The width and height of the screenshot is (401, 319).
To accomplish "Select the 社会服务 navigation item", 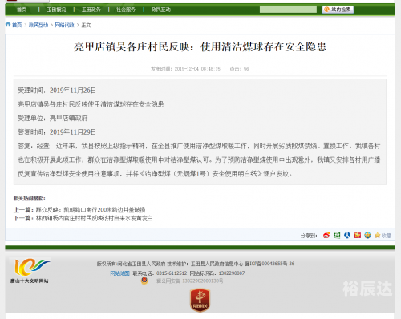I will click(126, 10).
